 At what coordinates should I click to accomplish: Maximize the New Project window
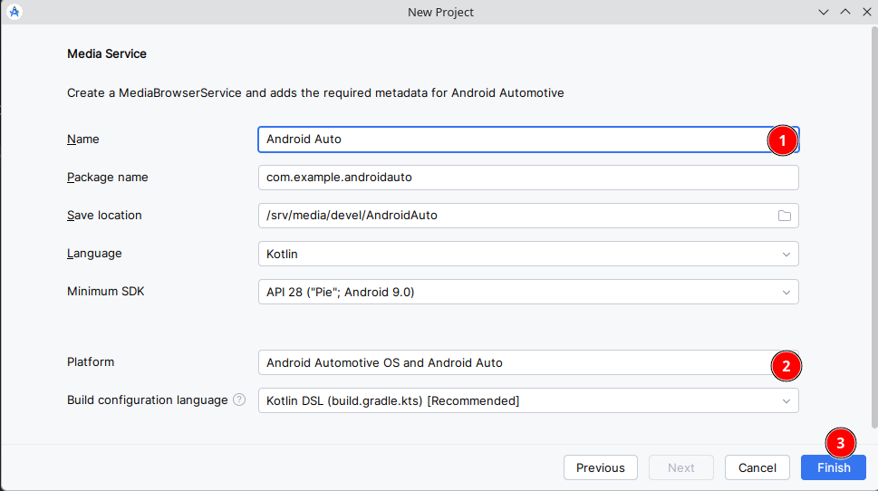point(844,12)
